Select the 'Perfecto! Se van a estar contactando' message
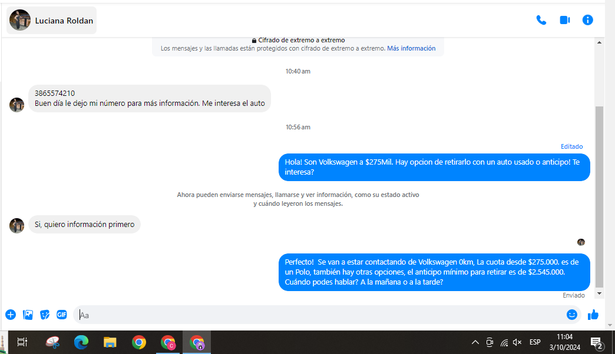The height and width of the screenshot is (354, 615). [x=434, y=272]
